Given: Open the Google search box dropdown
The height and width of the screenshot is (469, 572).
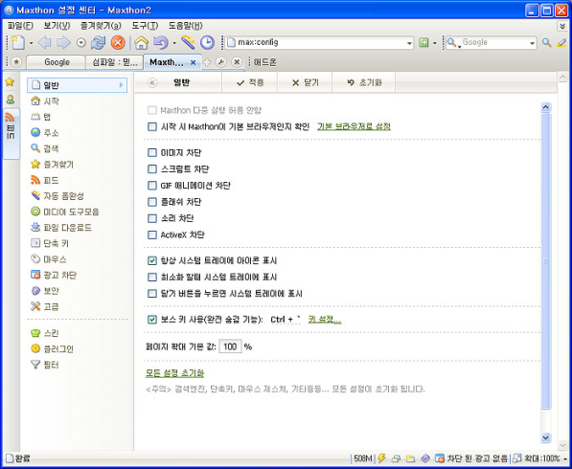Looking at the screenshot, I should pyautogui.click(x=532, y=43).
